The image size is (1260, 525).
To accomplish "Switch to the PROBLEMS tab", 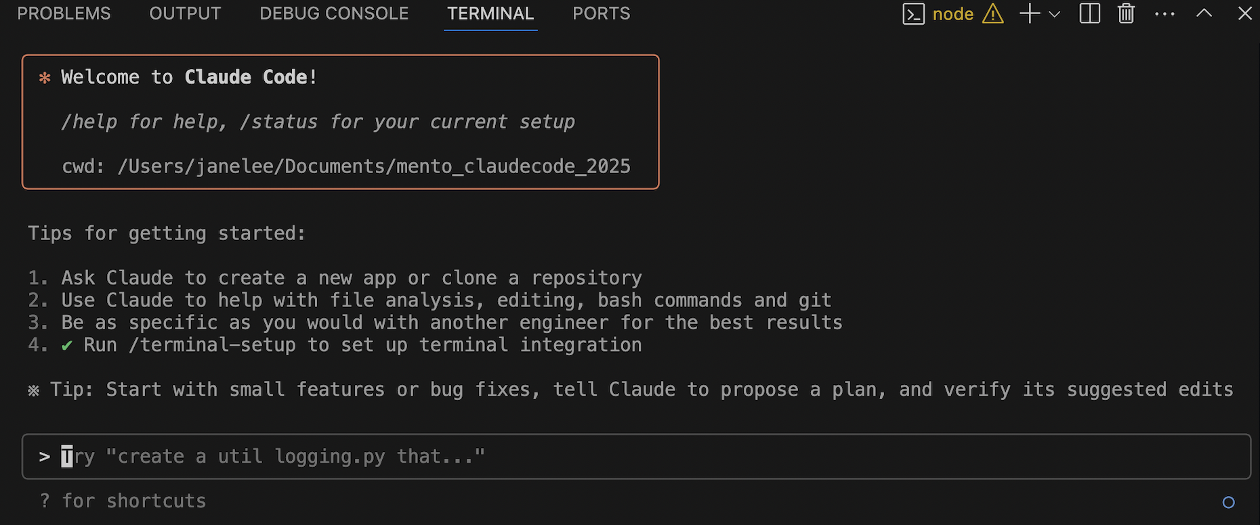I will [64, 14].
